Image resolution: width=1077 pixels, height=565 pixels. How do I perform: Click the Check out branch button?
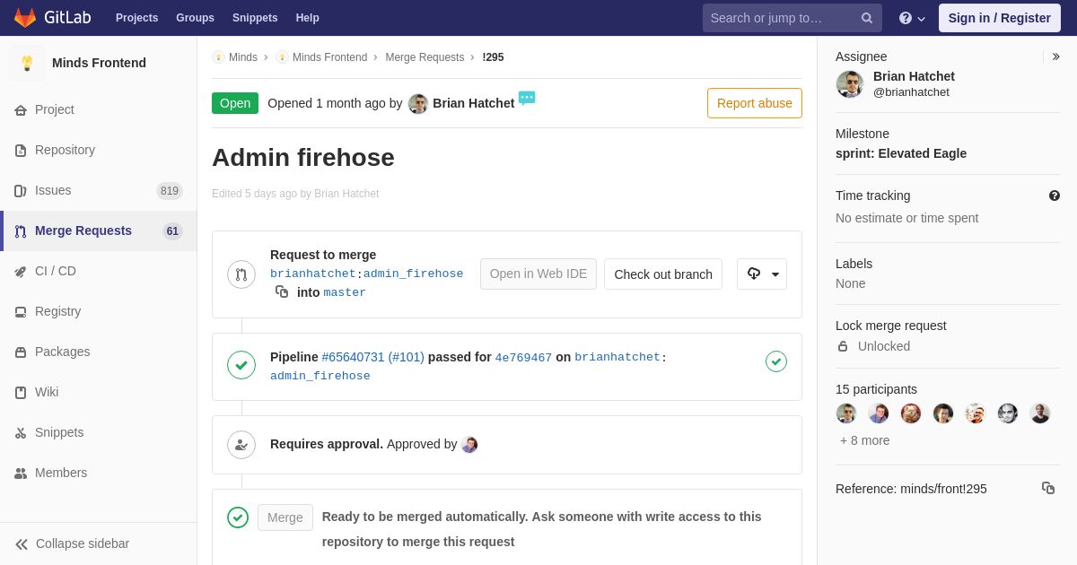[x=663, y=274]
